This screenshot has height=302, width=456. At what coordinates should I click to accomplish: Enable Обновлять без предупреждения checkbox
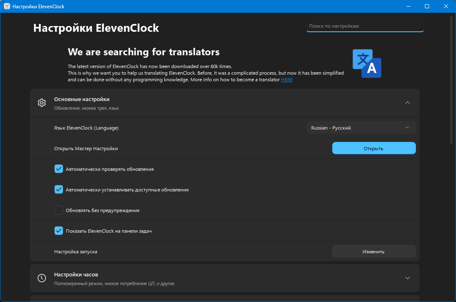tap(59, 210)
